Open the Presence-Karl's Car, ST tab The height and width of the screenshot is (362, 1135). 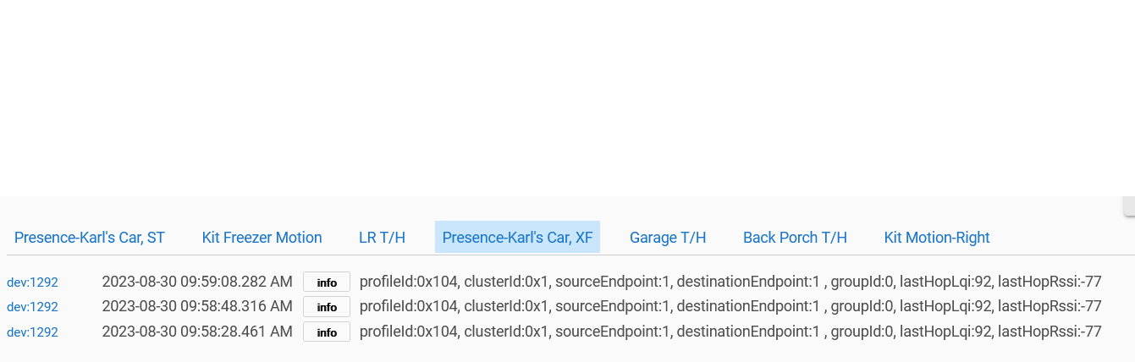pyautogui.click(x=90, y=238)
